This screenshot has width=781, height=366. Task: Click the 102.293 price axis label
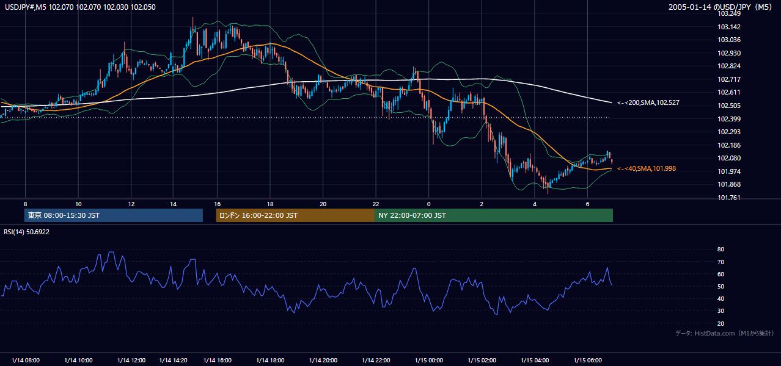click(x=729, y=132)
